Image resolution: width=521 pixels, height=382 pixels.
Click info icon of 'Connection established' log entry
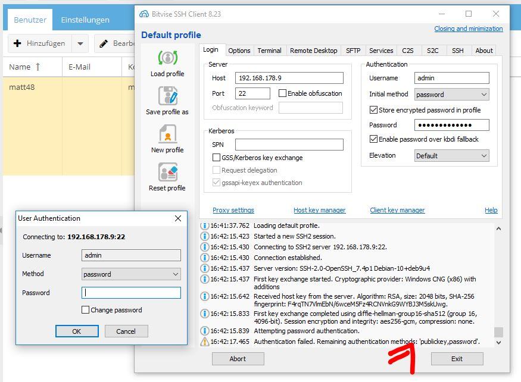204,258
